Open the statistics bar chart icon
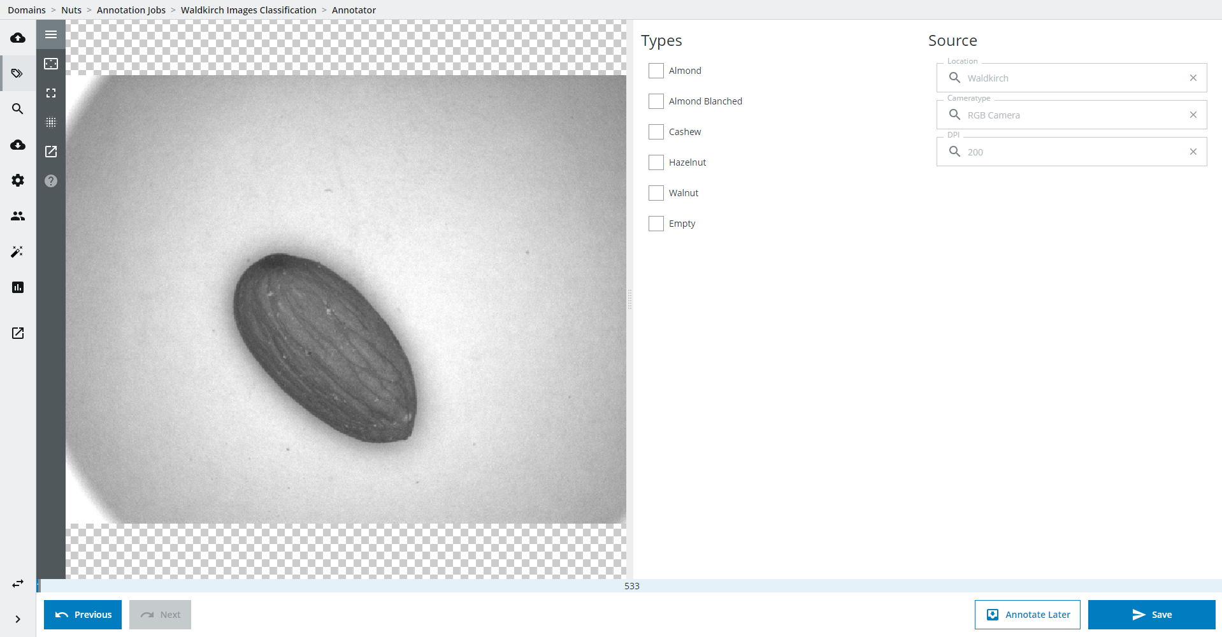The image size is (1222, 637). [17, 287]
